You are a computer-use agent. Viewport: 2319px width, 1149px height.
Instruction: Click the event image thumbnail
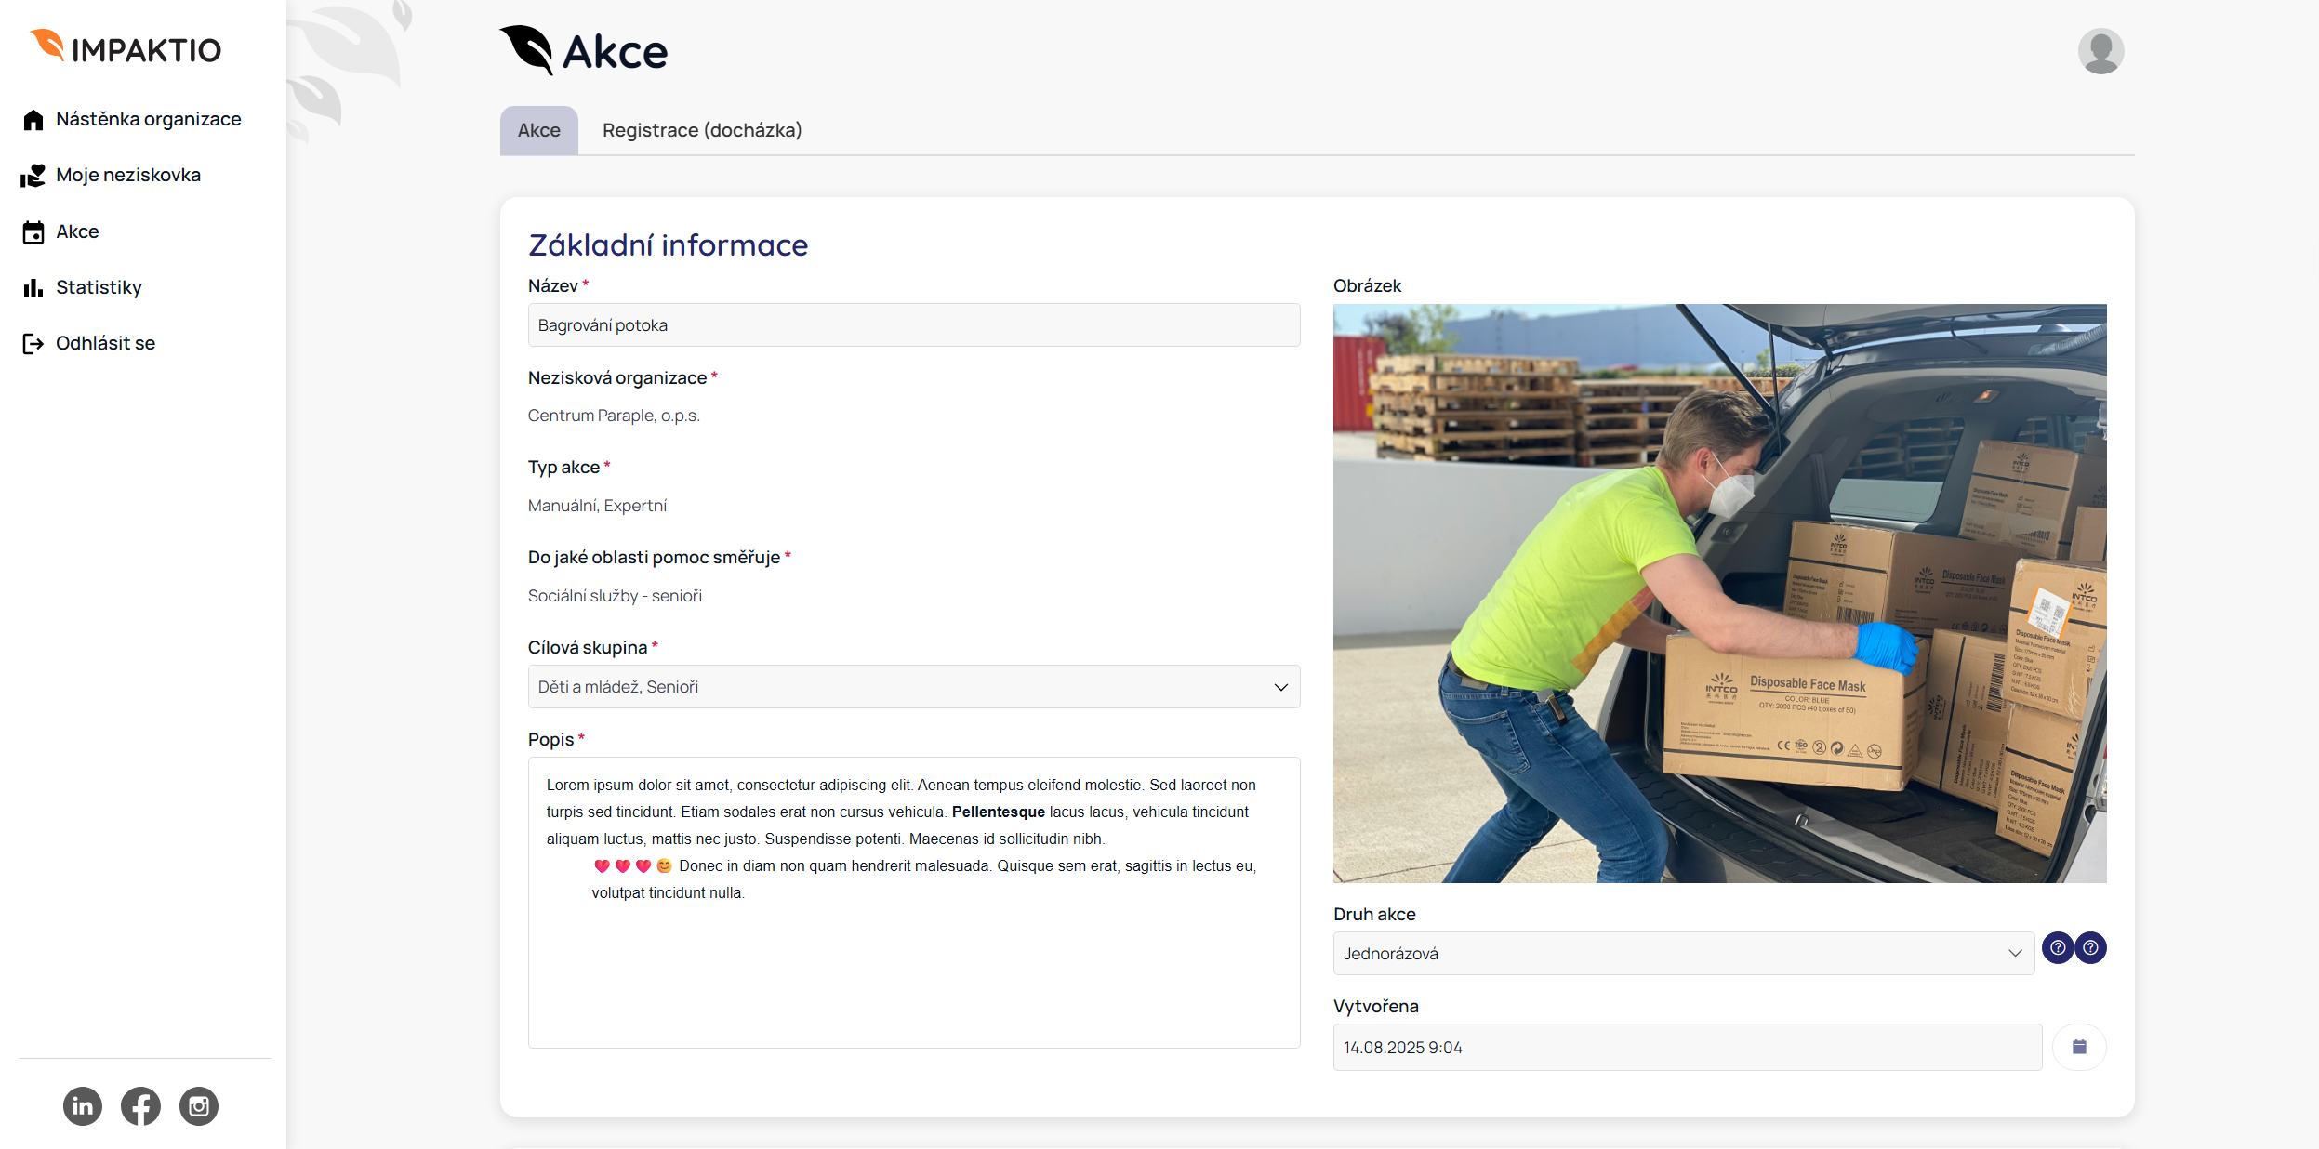point(1719,593)
